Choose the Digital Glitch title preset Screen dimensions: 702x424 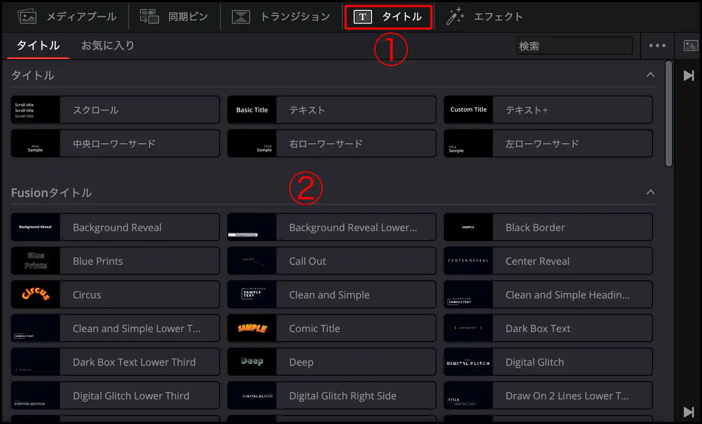(548, 362)
